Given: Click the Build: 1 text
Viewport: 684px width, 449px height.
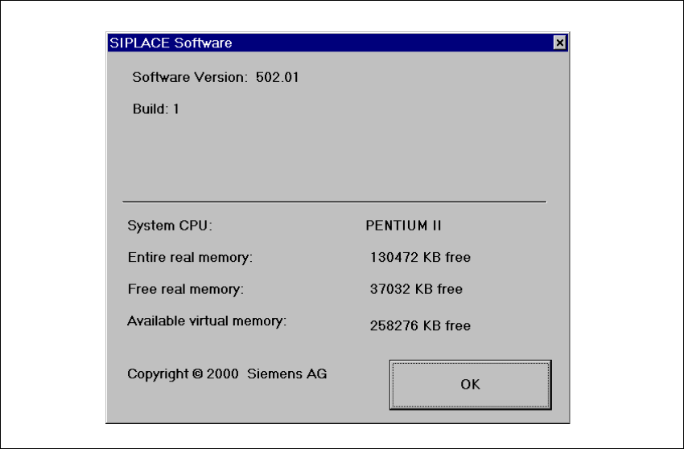Looking at the screenshot, I should pos(156,109).
